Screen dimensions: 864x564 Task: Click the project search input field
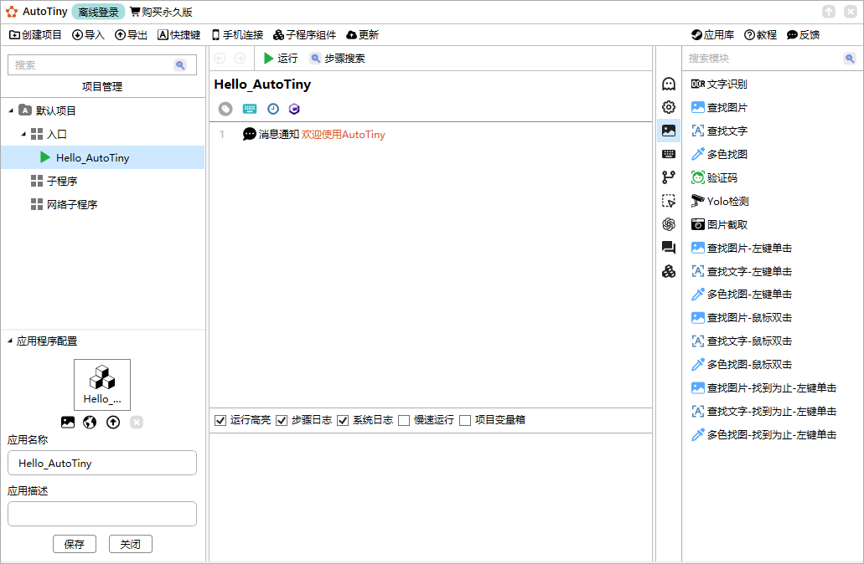pos(102,65)
